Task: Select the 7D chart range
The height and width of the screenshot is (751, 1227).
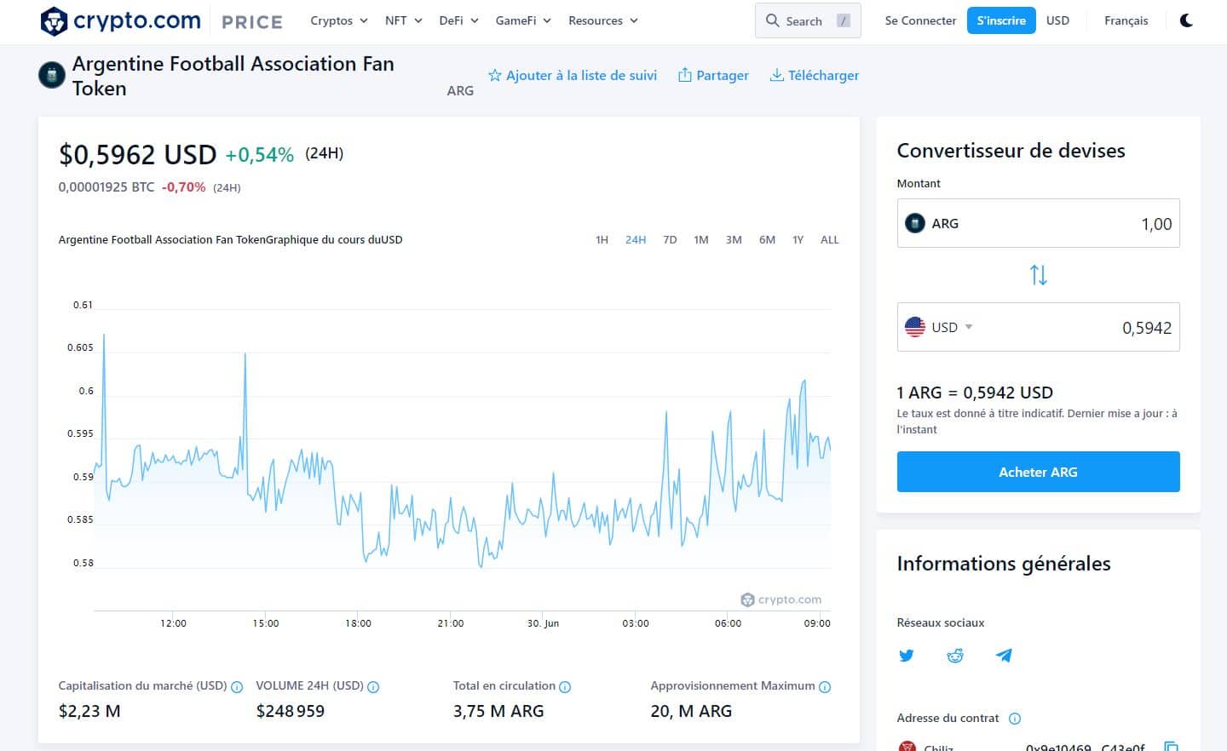Action: (670, 240)
